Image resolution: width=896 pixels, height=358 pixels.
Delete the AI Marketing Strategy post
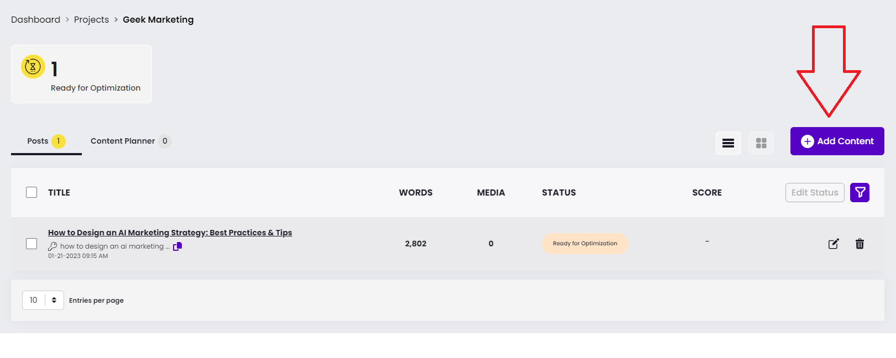(x=860, y=244)
